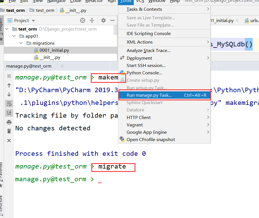Open the Window menu
Image resolution: width=259 pixels, height=218 pixels.
tap(157, 1)
